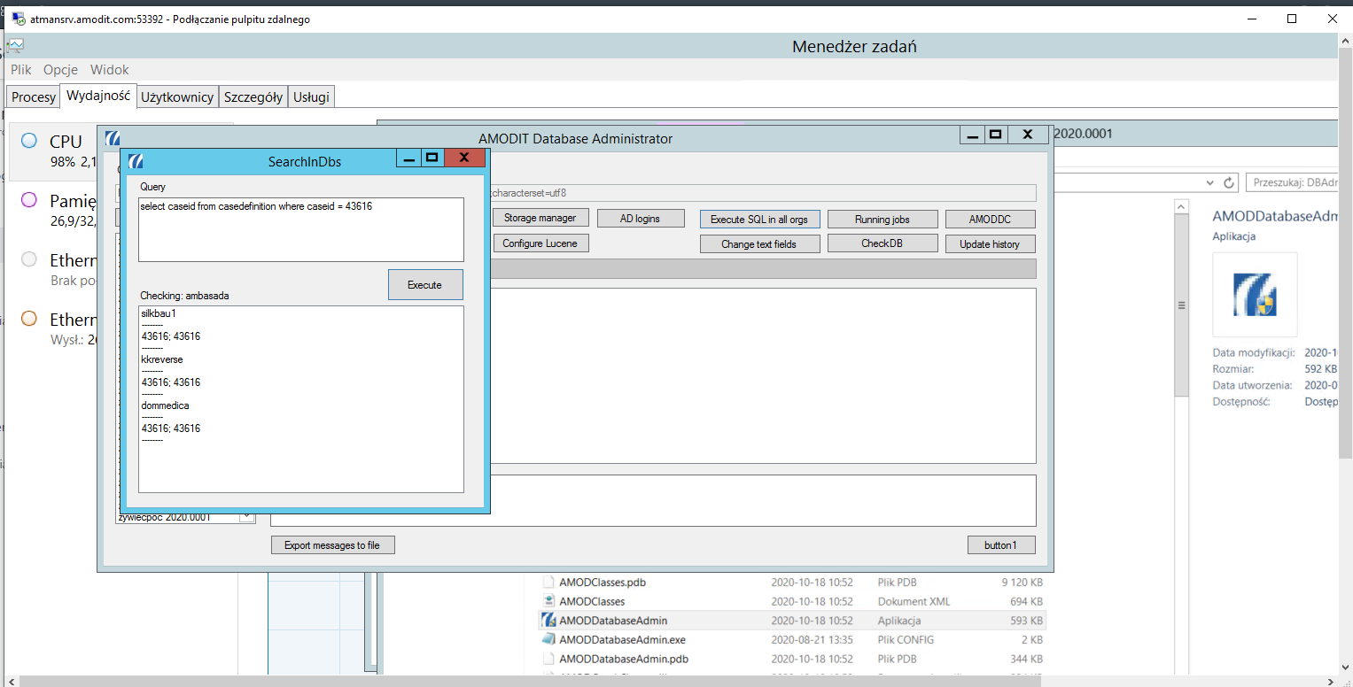
Task: Open the Opcje menu
Action: point(60,69)
